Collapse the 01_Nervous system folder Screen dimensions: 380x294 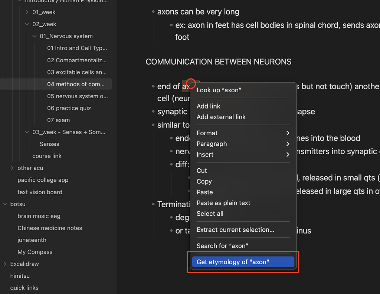35,36
